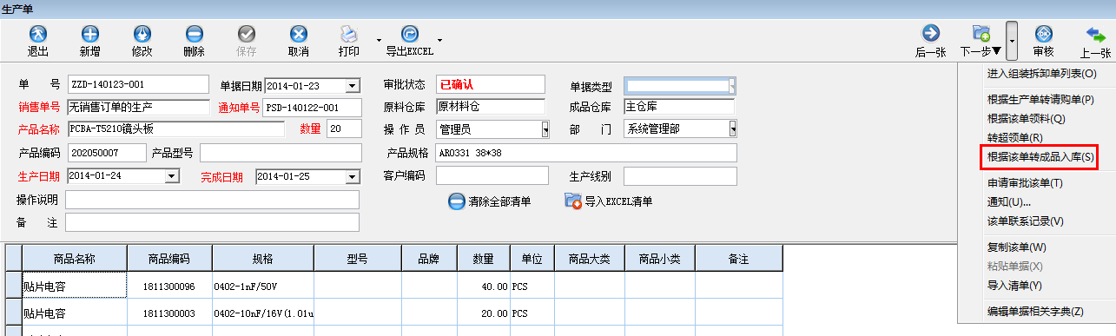The image size is (1116, 336).
Task: Click the 商品大类 column header
Action: coord(589,259)
